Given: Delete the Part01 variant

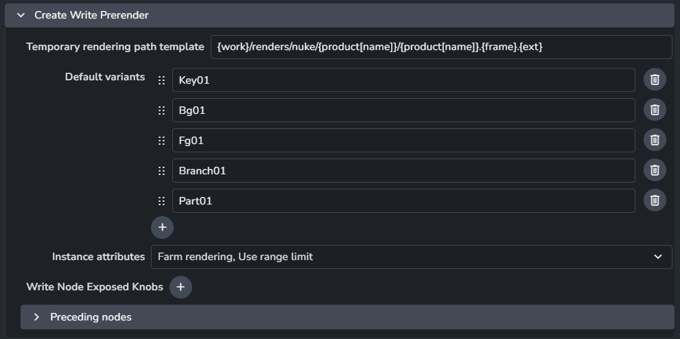Looking at the screenshot, I should coord(655,200).
